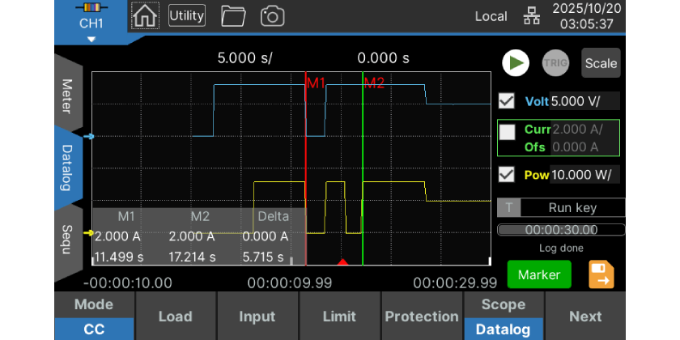Click the TRIG trigger icon
Image resolution: width=680 pixels, height=340 pixels.
[x=556, y=63]
